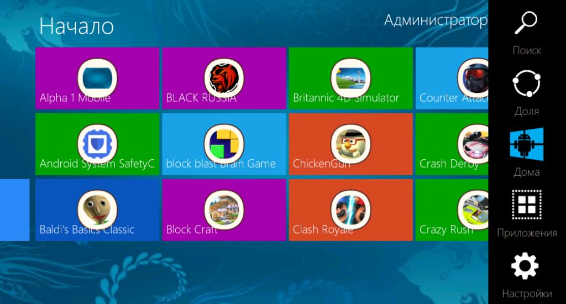Select the Приложения label in charms bar
The image size is (566, 304).
[x=527, y=233]
